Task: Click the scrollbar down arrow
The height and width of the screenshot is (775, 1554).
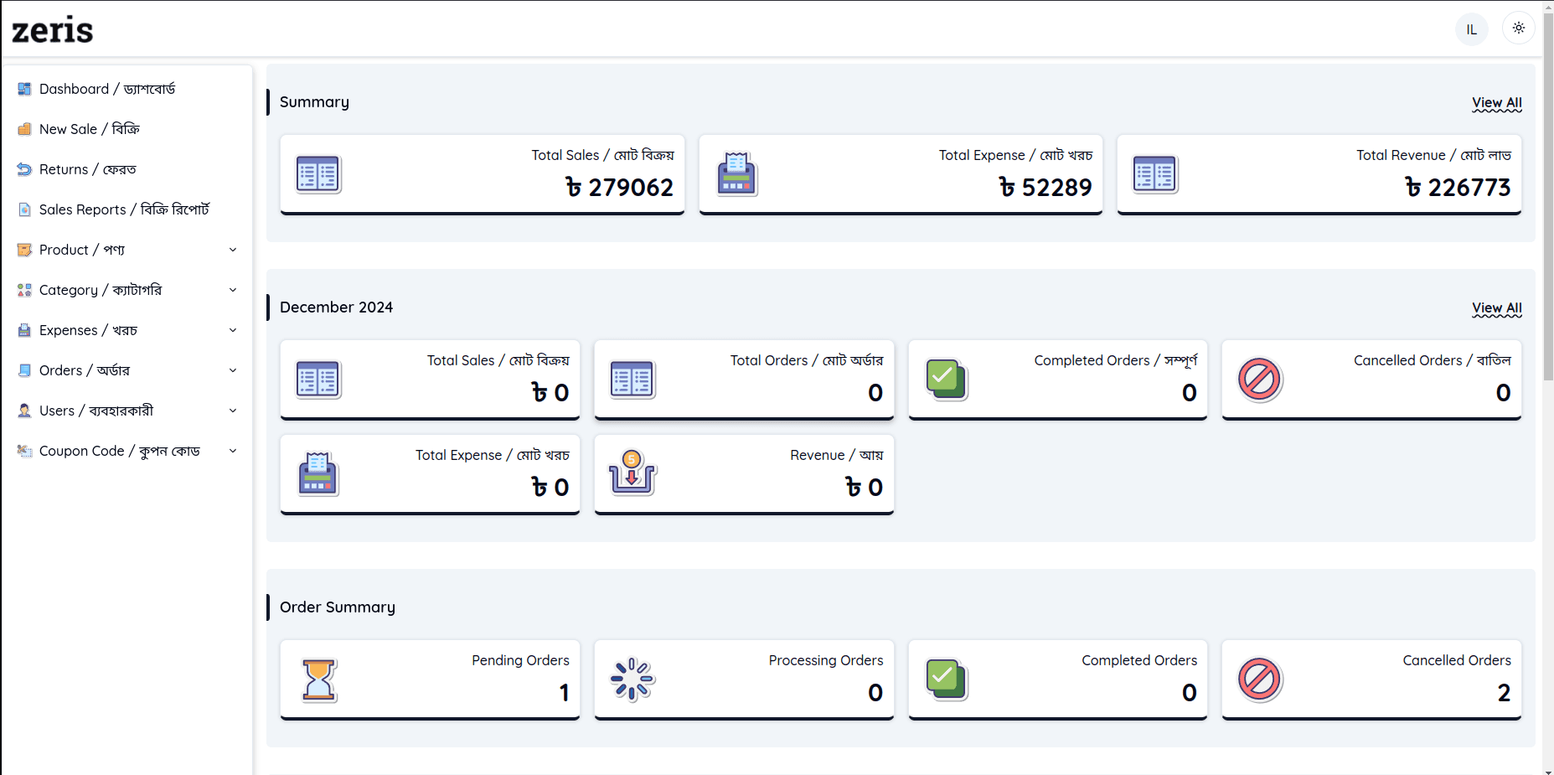Action: 1548,770
